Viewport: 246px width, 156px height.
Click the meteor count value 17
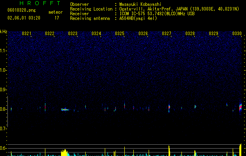click(57, 18)
